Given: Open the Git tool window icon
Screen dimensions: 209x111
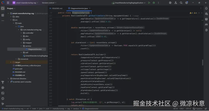Looking at the screenshot, I should (3, 104).
